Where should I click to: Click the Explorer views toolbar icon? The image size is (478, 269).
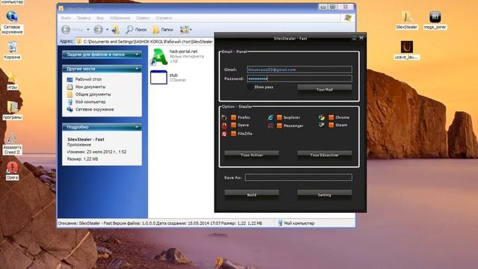(x=184, y=30)
